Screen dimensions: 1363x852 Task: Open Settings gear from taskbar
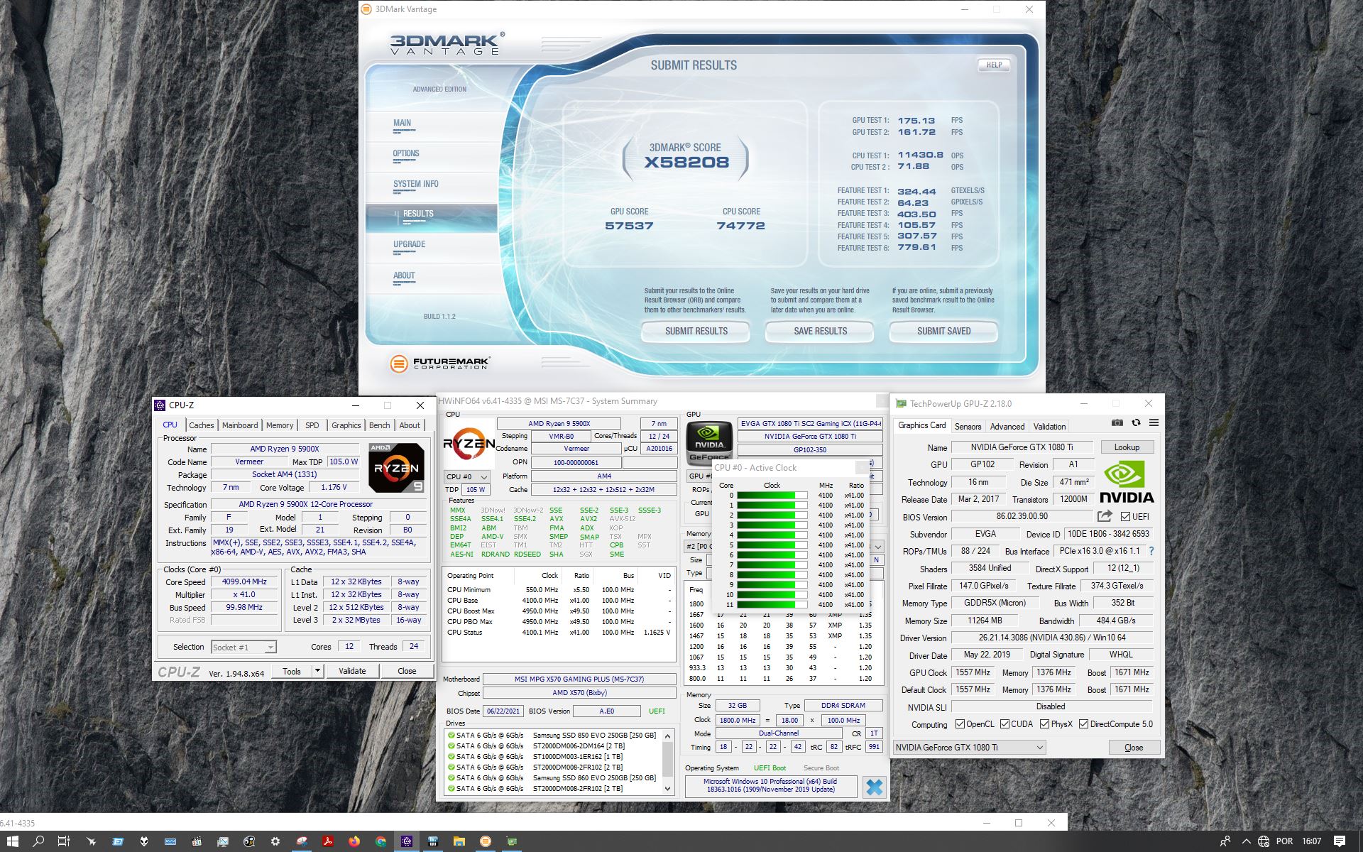coord(275,841)
